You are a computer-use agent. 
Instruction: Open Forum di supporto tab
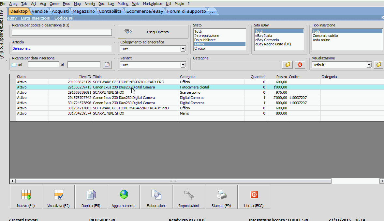186,11
